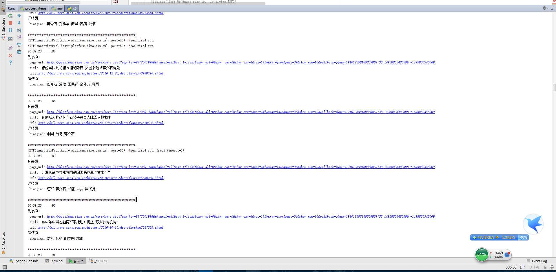Image resolution: width=556 pixels, height=272 pixels.
Task: Click the timestamp line numbered 88
Action: point(42,101)
